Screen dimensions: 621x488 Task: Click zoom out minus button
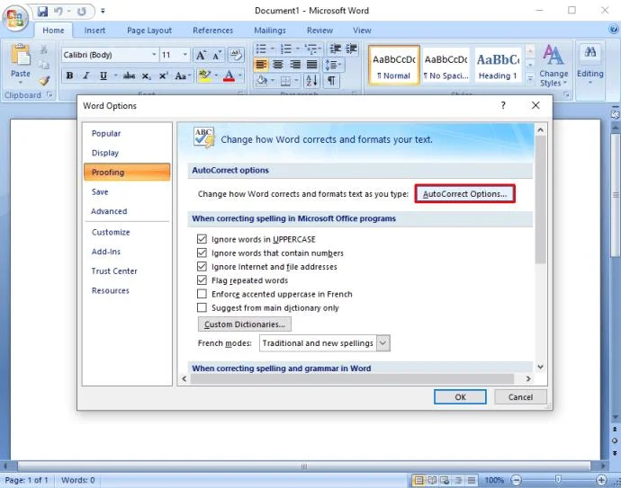[x=516, y=480]
